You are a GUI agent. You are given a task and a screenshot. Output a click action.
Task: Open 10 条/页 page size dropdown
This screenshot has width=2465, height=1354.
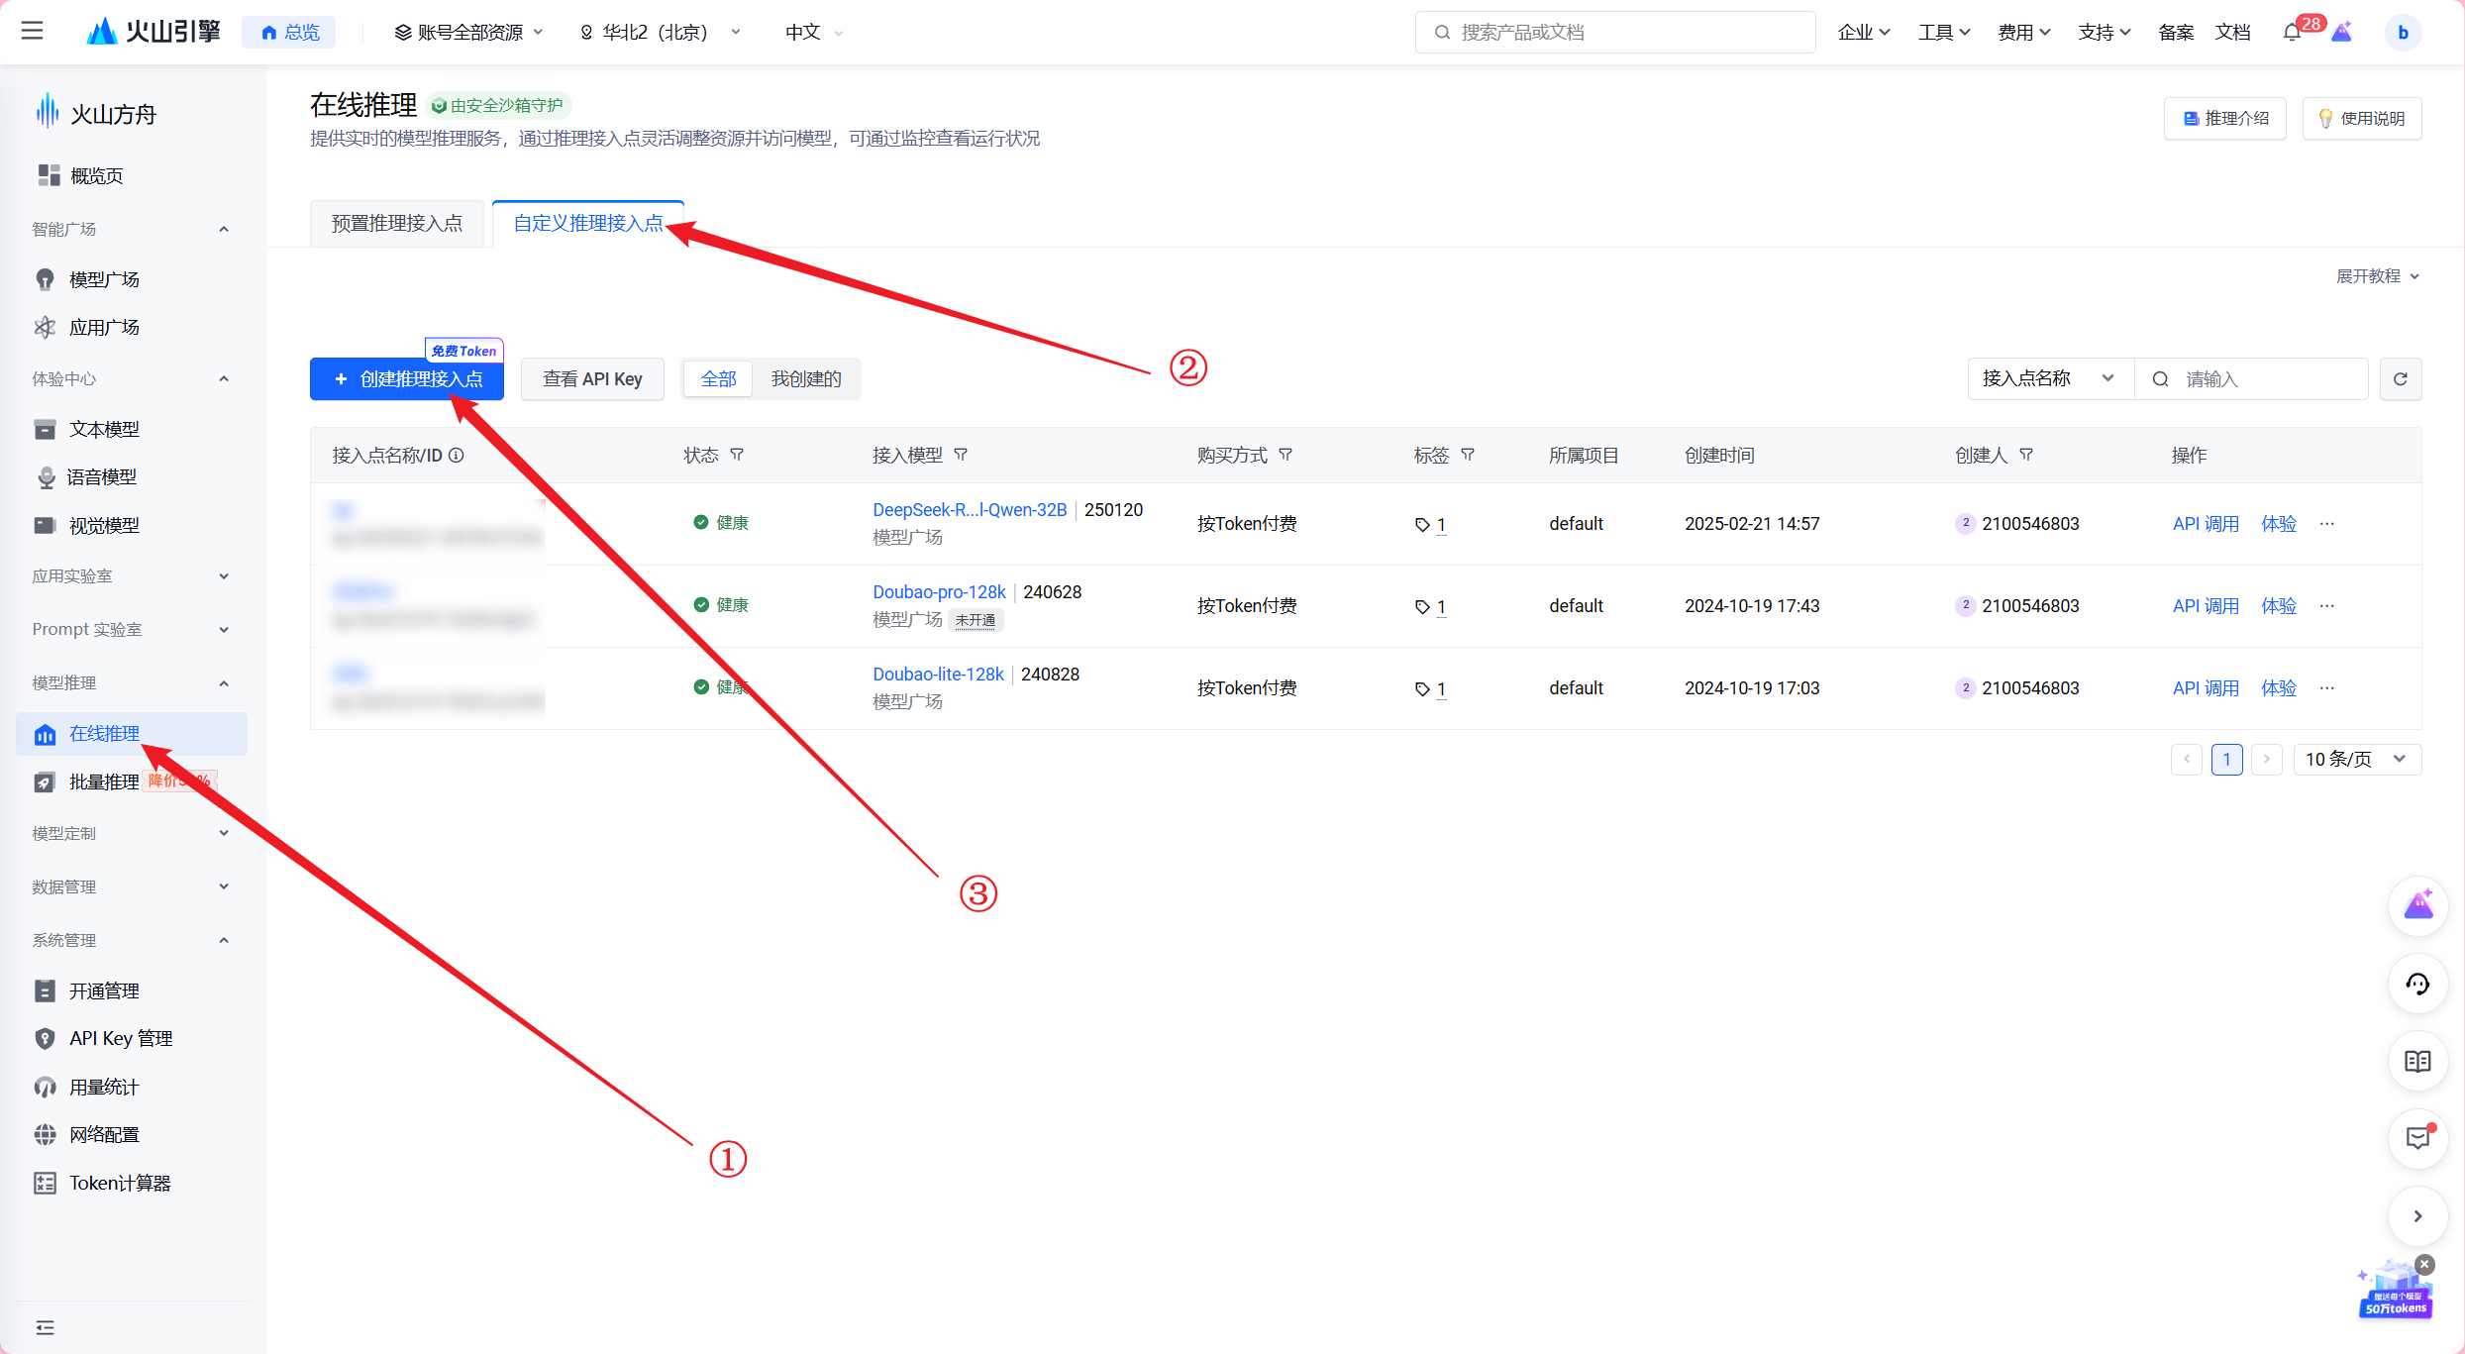[x=2357, y=759]
